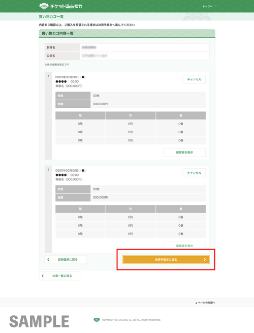Viewport: 254px width, 333px height.
Task: Select the 番 column header in first table
Action: [x=181, y=115]
